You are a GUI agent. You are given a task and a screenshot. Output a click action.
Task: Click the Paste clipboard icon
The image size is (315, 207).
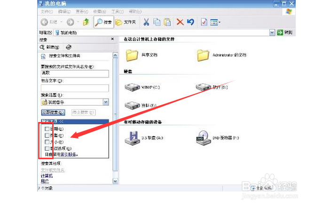[x=167, y=22]
